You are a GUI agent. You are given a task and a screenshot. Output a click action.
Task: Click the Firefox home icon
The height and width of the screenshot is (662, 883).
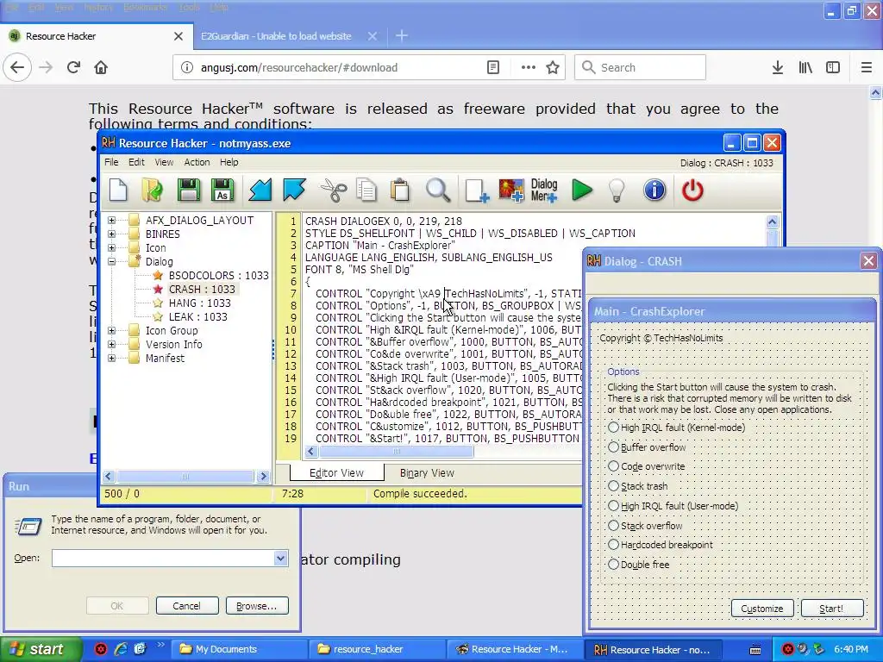(x=101, y=67)
